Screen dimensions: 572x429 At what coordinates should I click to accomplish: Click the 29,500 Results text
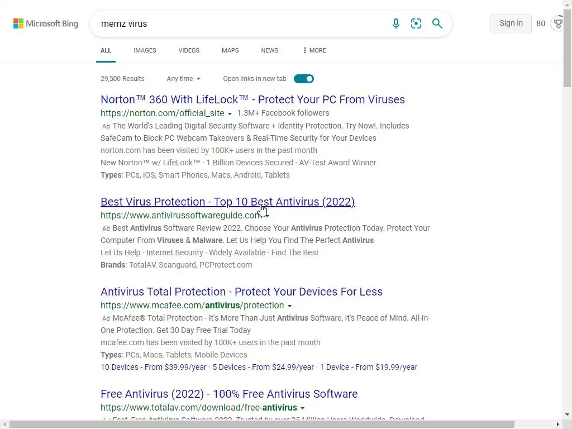tap(122, 79)
